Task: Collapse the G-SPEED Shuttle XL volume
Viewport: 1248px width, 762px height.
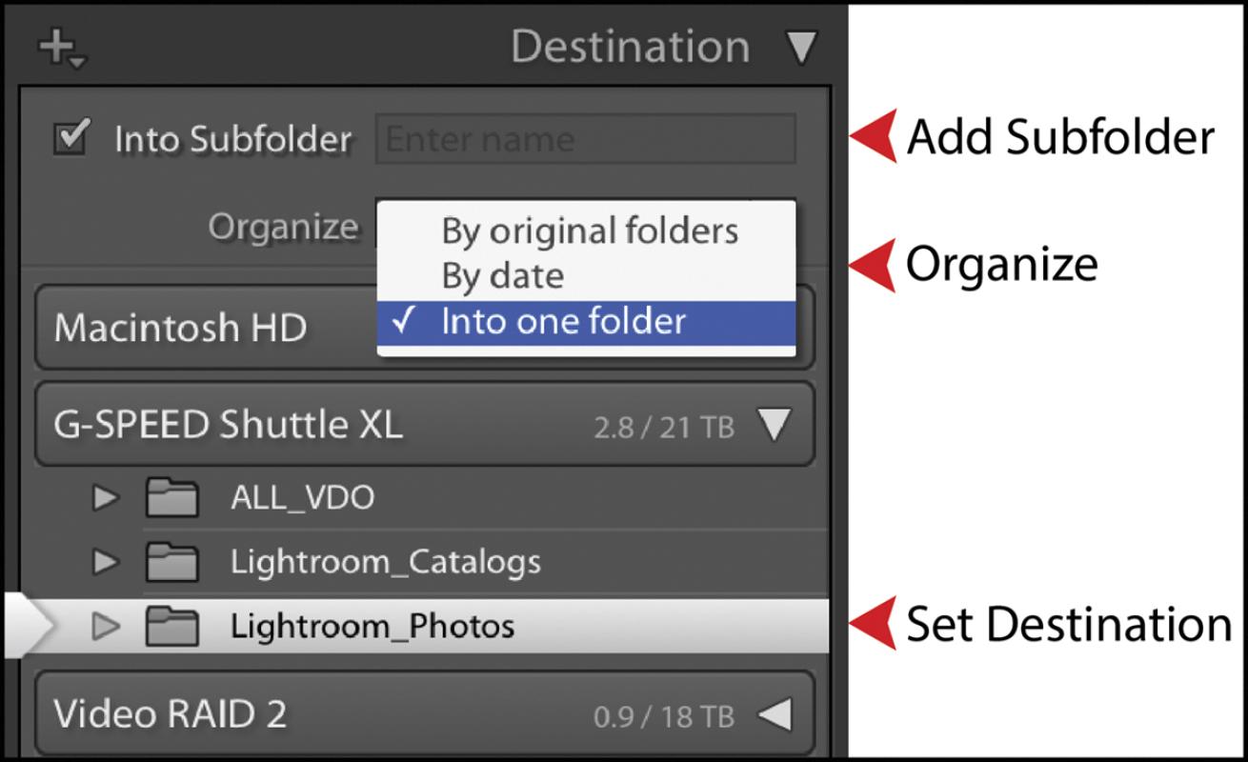Action: [774, 426]
